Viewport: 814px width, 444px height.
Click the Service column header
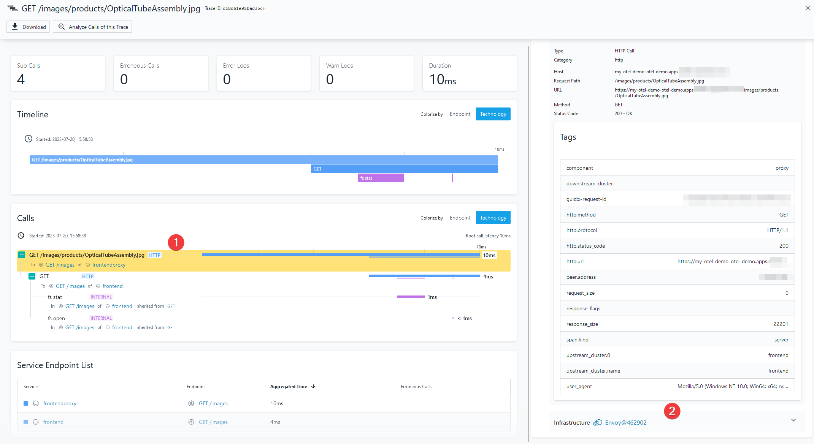point(30,386)
